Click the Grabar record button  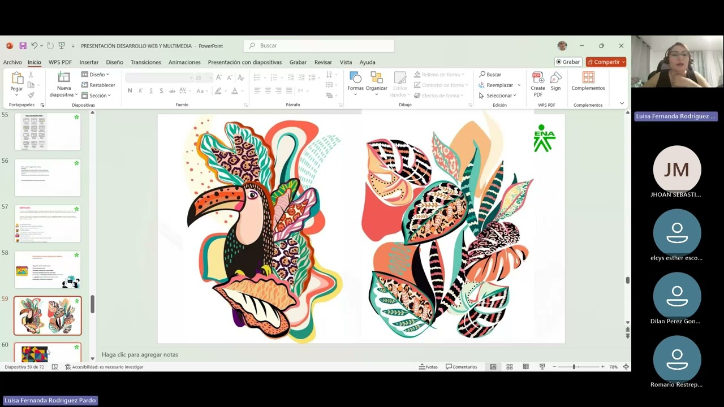[x=568, y=62]
